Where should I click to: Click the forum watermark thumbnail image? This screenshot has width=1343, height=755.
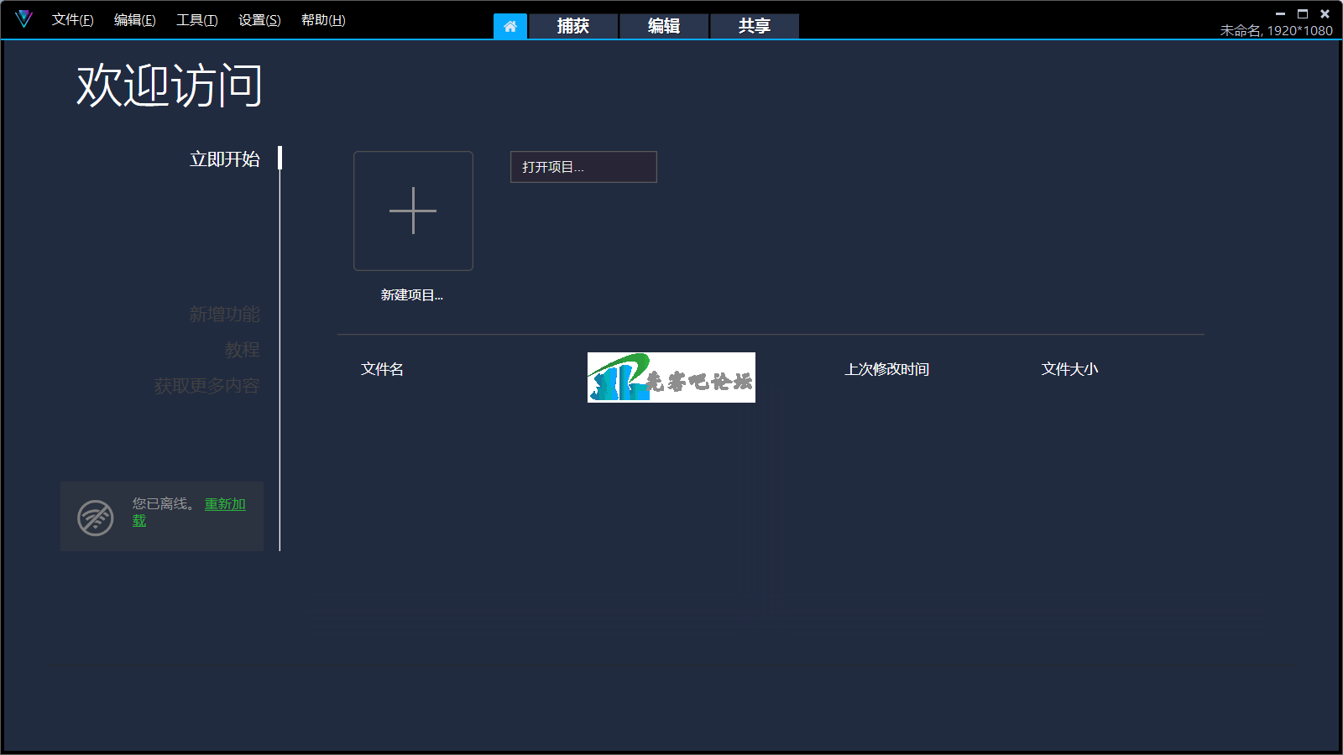click(671, 377)
